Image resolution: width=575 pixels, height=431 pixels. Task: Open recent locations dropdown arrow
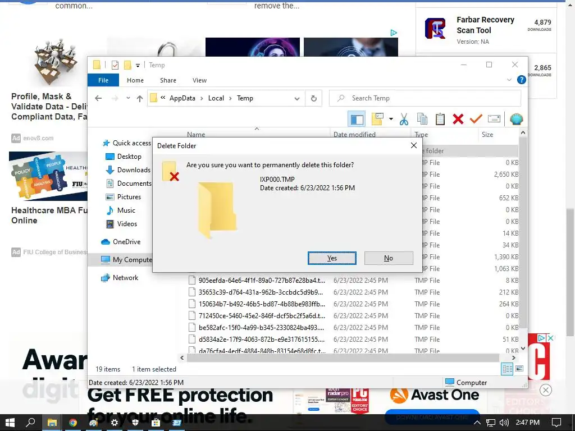(128, 98)
